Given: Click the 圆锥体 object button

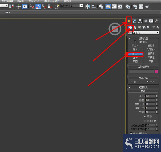Looking at the screenshot, I should click(151, 45).
